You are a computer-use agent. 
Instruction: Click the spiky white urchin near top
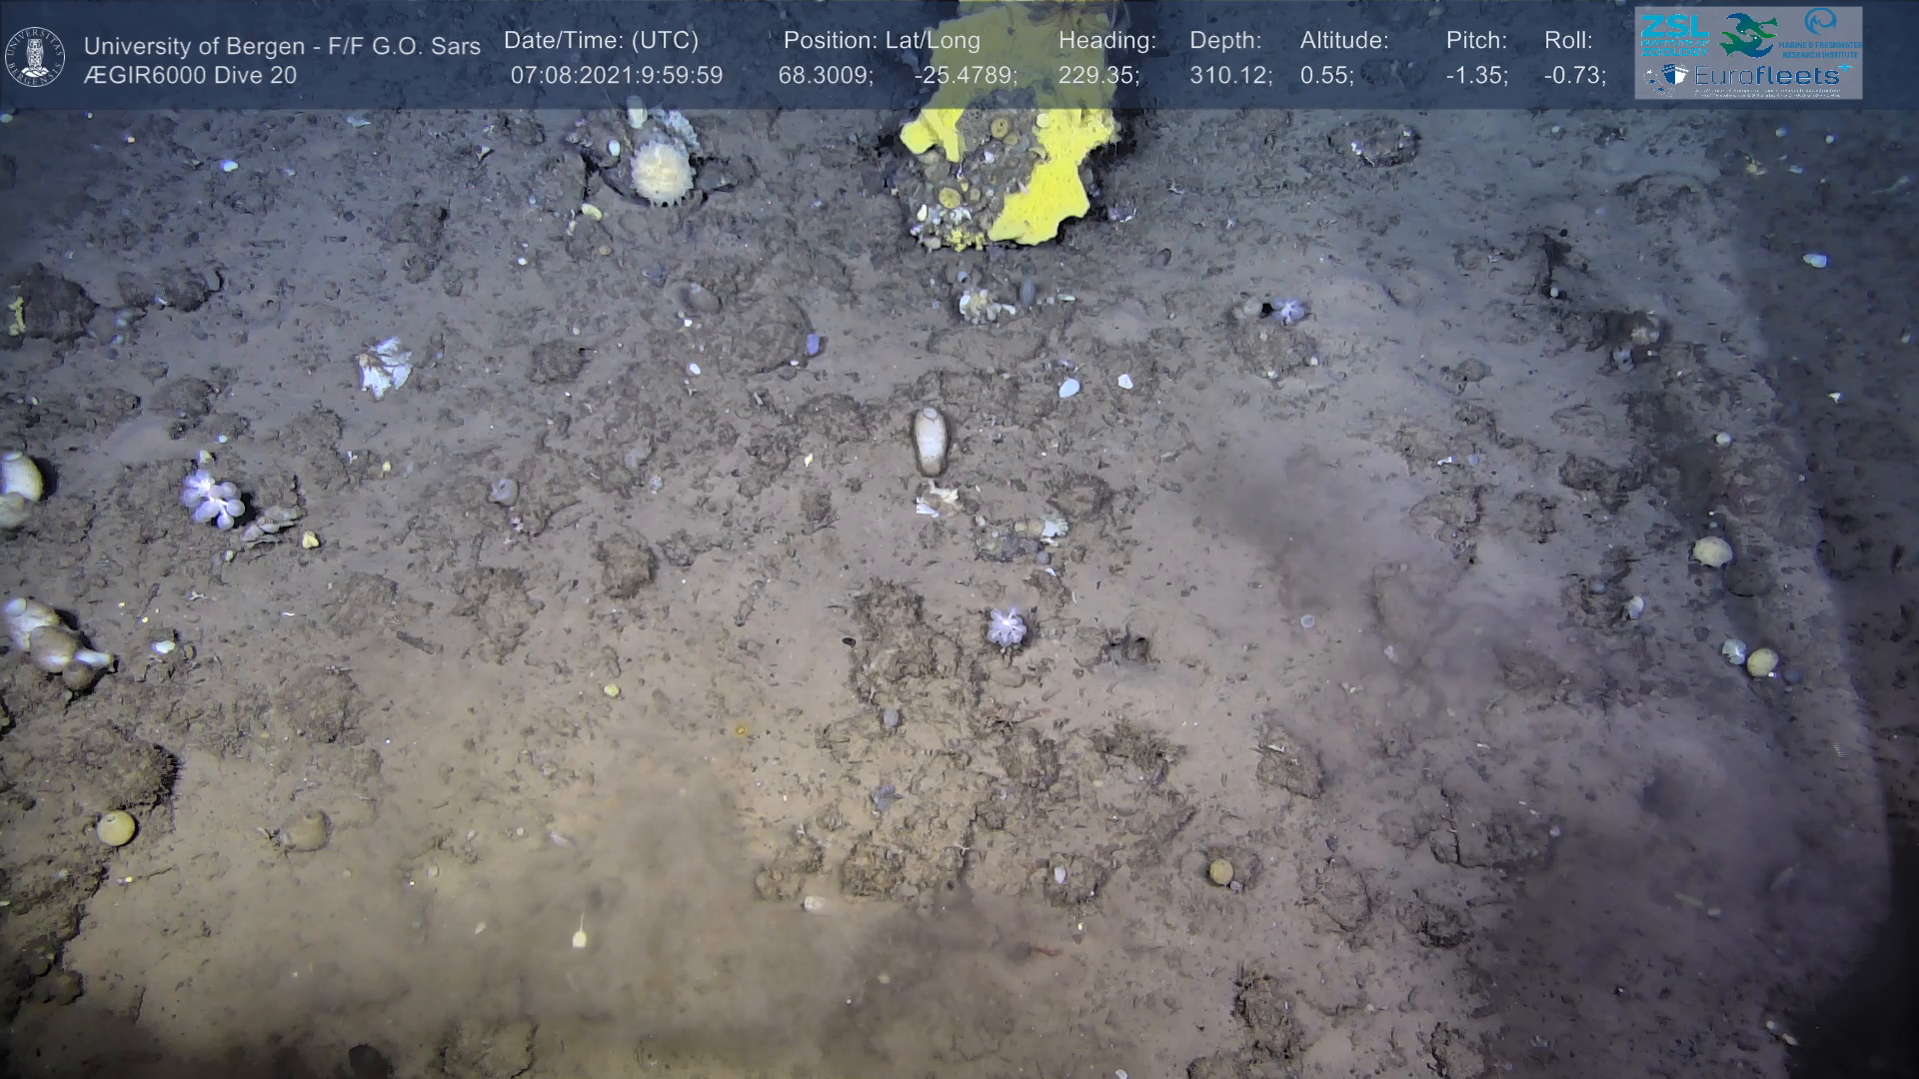tap(662, 171)
